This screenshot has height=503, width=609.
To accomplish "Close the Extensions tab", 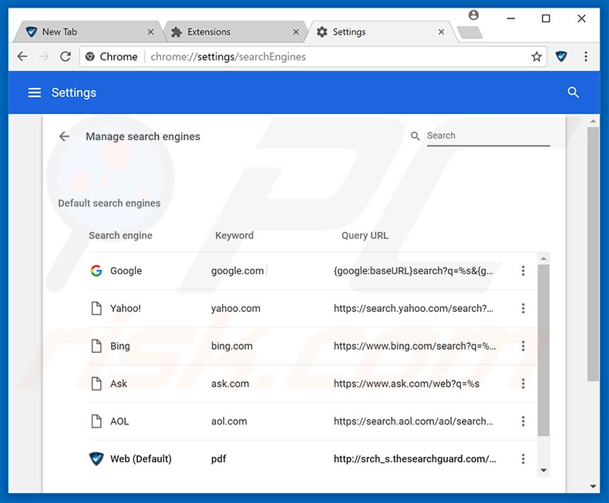I will point(296,32).
